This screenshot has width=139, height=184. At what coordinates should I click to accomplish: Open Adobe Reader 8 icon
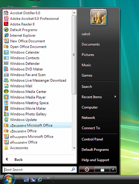click(6, 24)
